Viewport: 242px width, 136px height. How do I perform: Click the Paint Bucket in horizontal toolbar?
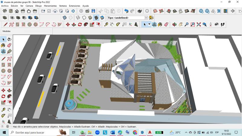click(x=160, y=24)
